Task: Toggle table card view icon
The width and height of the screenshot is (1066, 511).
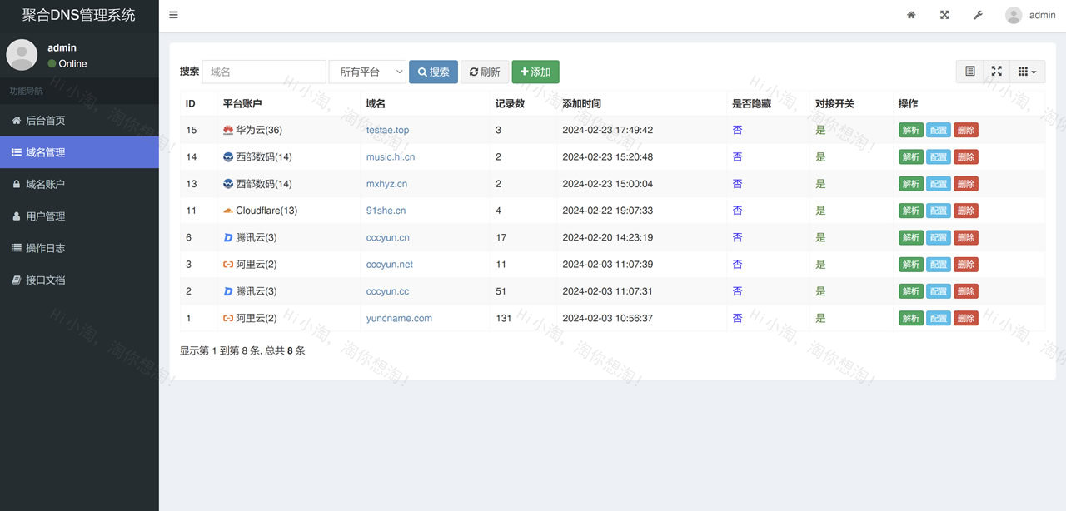Action: coord(969,72)
